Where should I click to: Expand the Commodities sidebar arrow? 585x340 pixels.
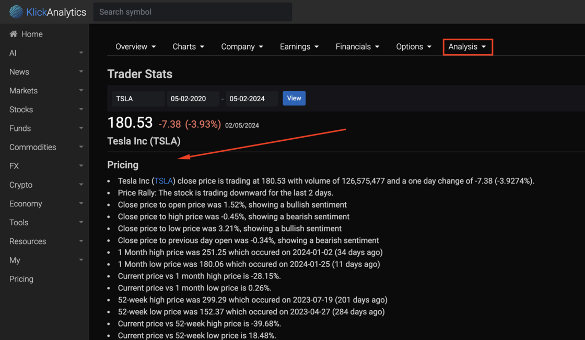pos(81,147)
